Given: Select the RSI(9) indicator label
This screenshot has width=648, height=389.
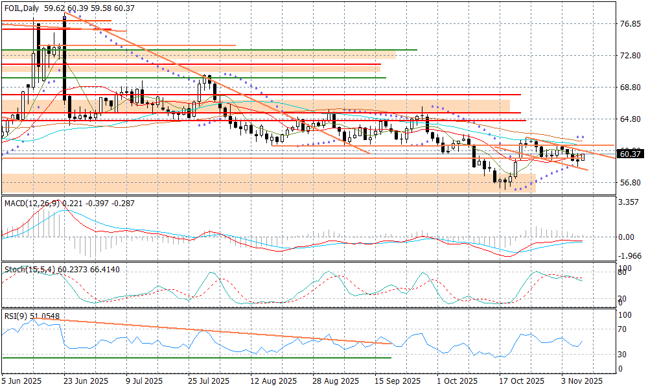Looking at the screenshot, I should point(15,316).
